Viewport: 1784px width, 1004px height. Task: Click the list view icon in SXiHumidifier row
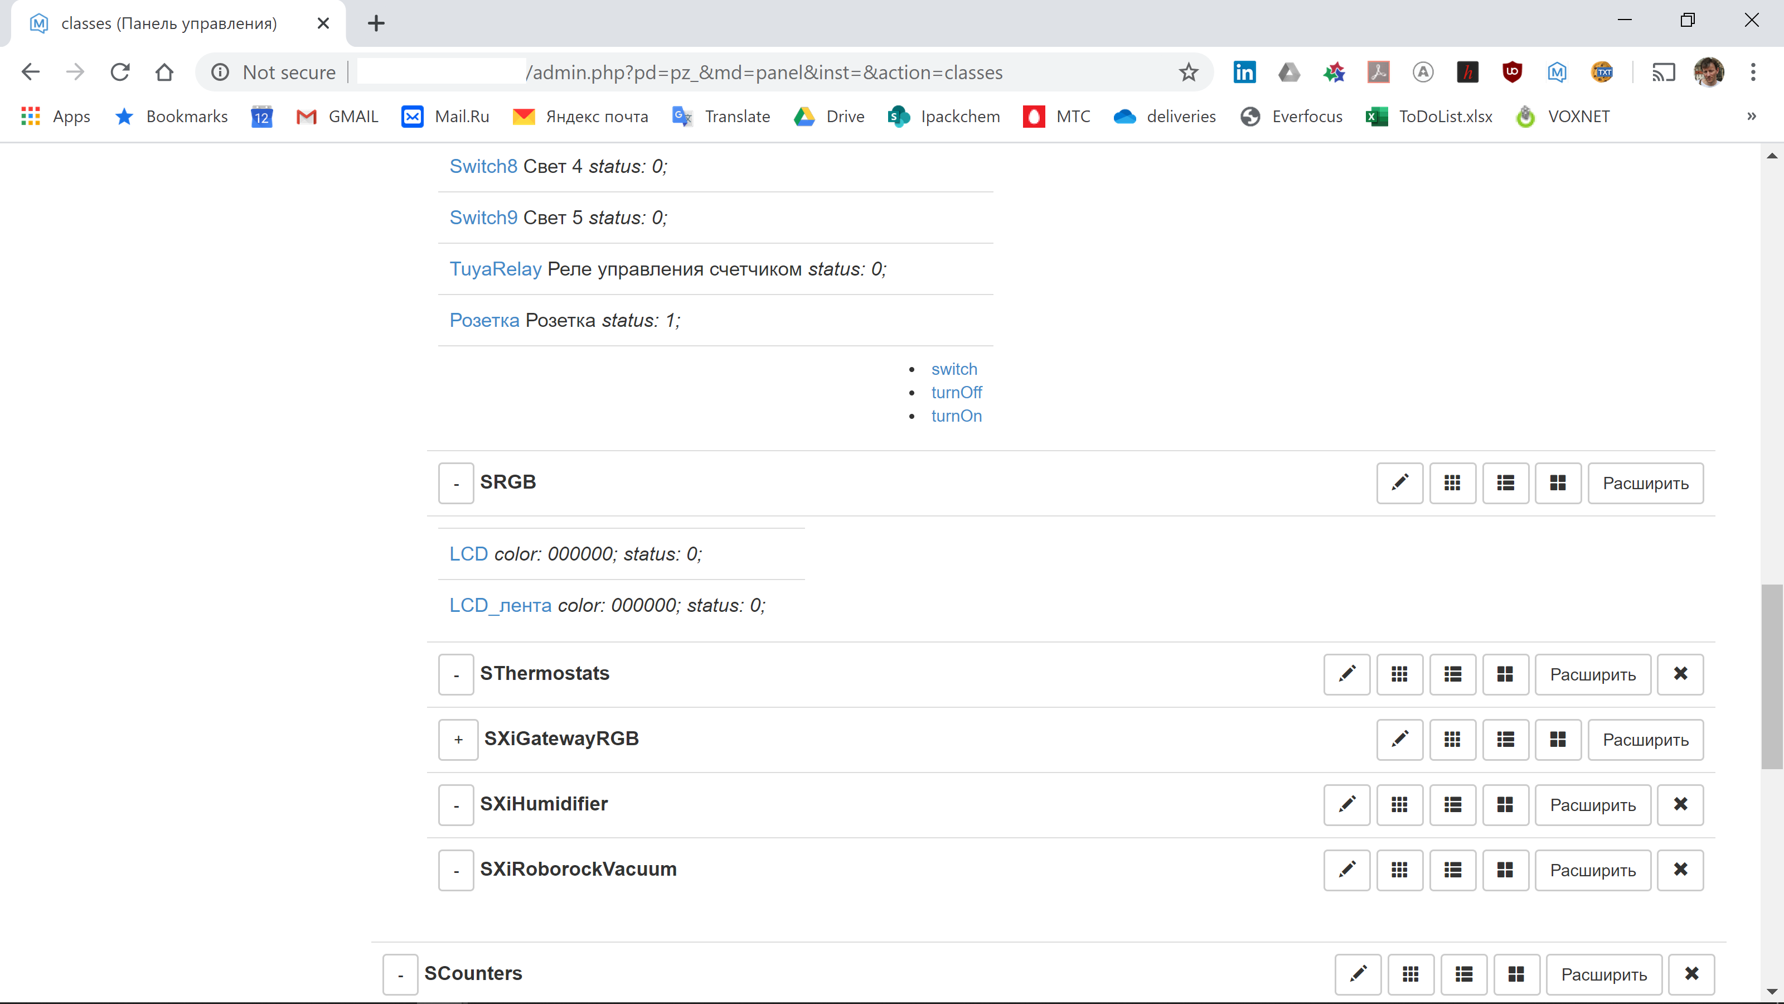pyautogui.click(x=1452, y=804)
